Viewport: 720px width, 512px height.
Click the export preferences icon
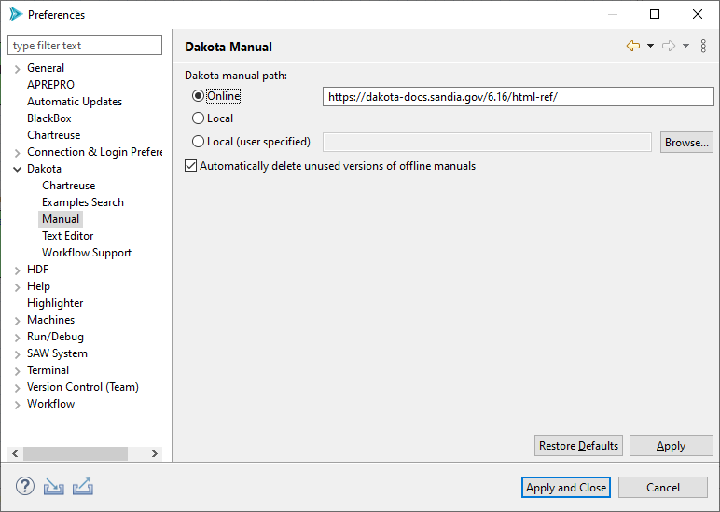pos(83,486)
